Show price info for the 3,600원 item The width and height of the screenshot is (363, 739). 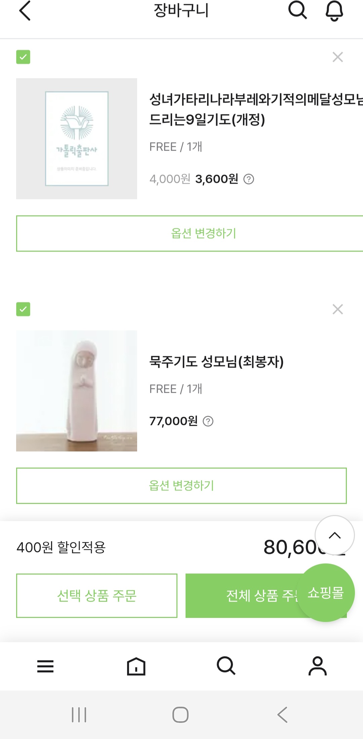249,179
